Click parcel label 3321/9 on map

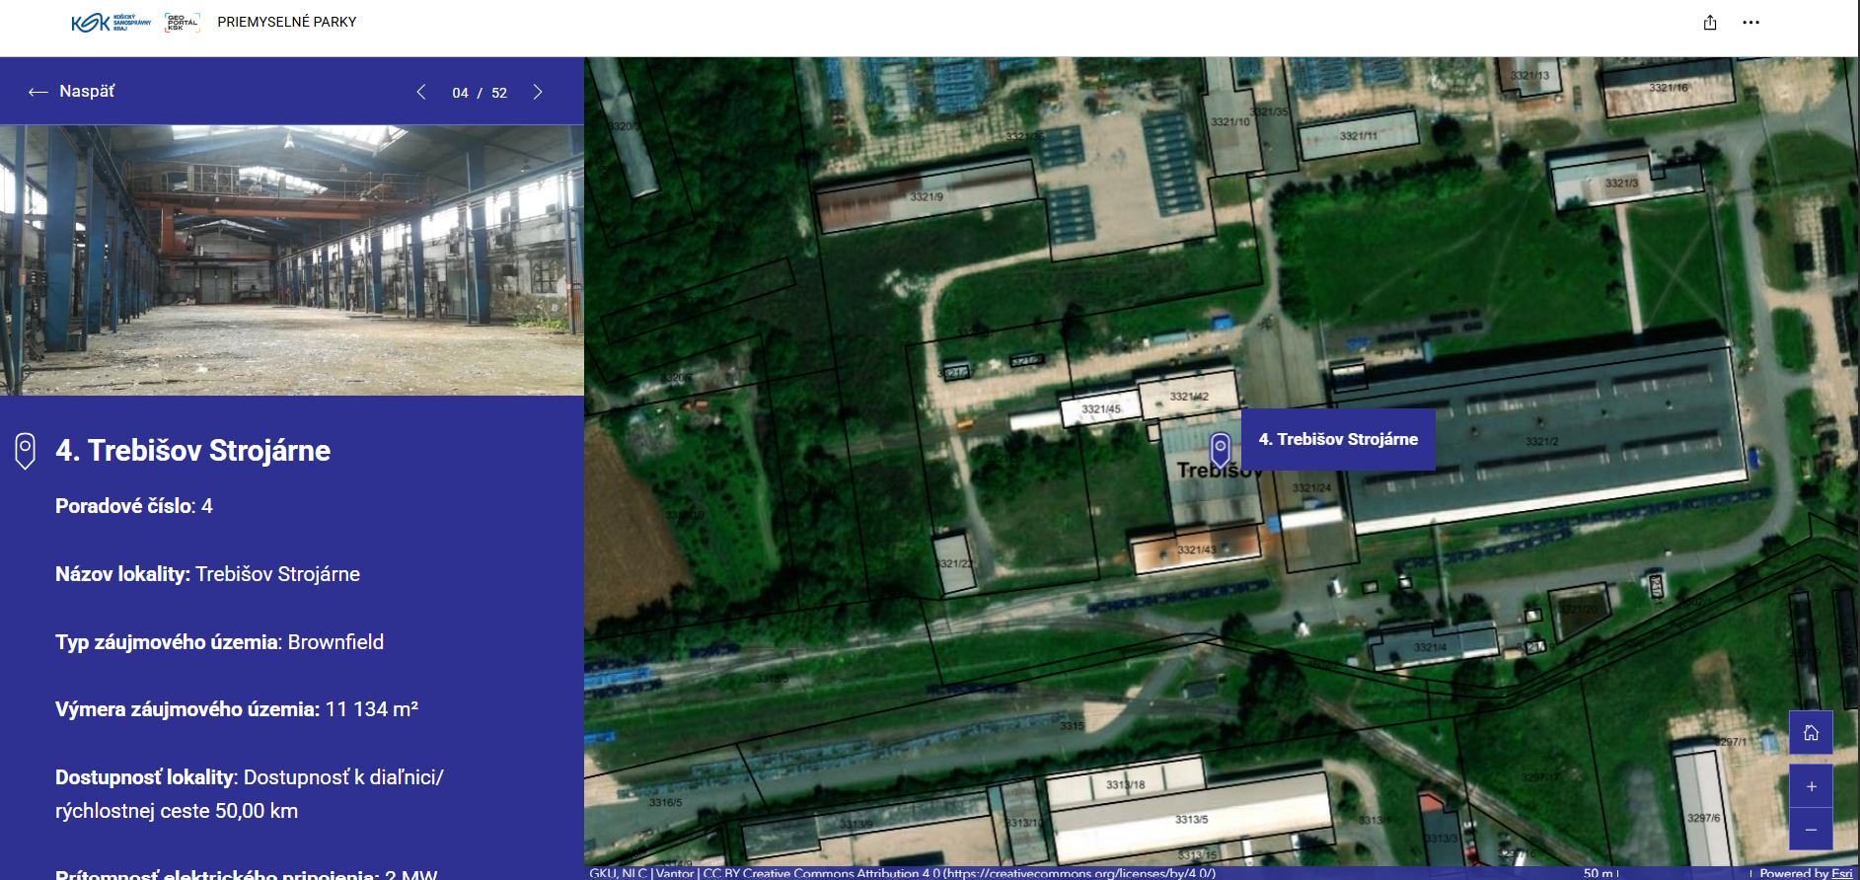coord(927,196)
